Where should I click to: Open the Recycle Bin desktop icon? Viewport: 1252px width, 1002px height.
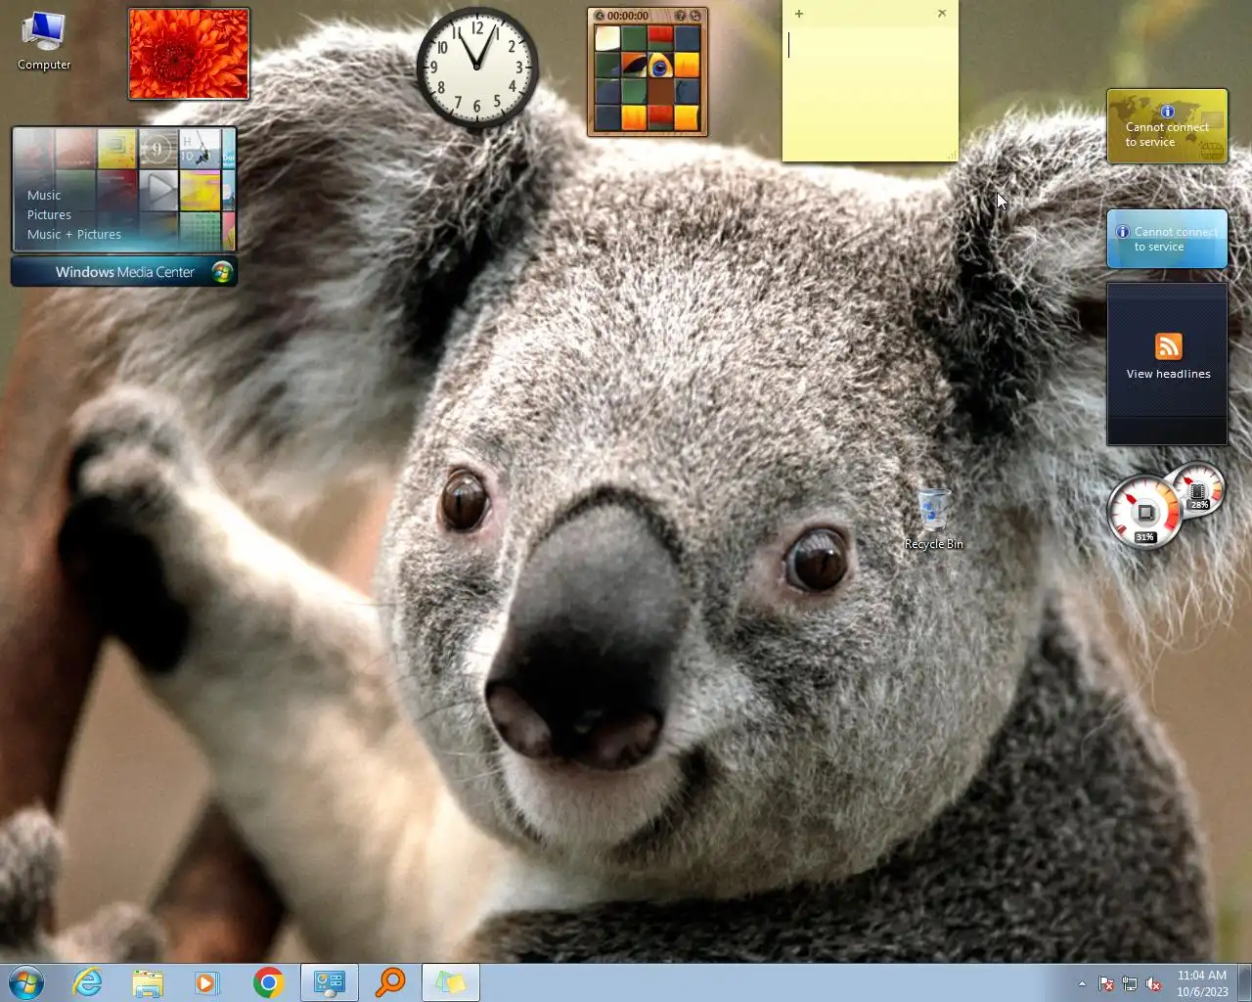tap(934, 520)
